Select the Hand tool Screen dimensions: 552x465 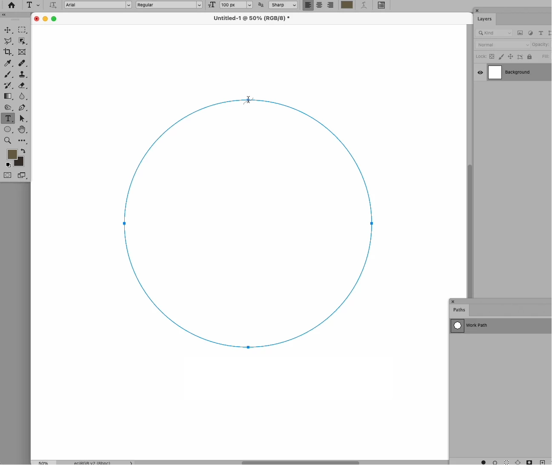22,130
